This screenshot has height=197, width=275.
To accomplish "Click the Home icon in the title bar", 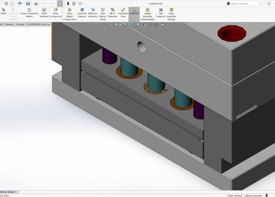I will tap(6, 4).
